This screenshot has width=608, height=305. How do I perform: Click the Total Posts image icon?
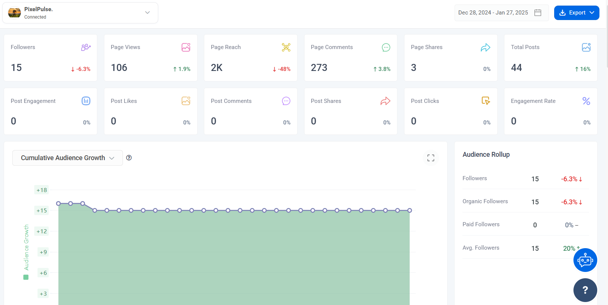586,47
